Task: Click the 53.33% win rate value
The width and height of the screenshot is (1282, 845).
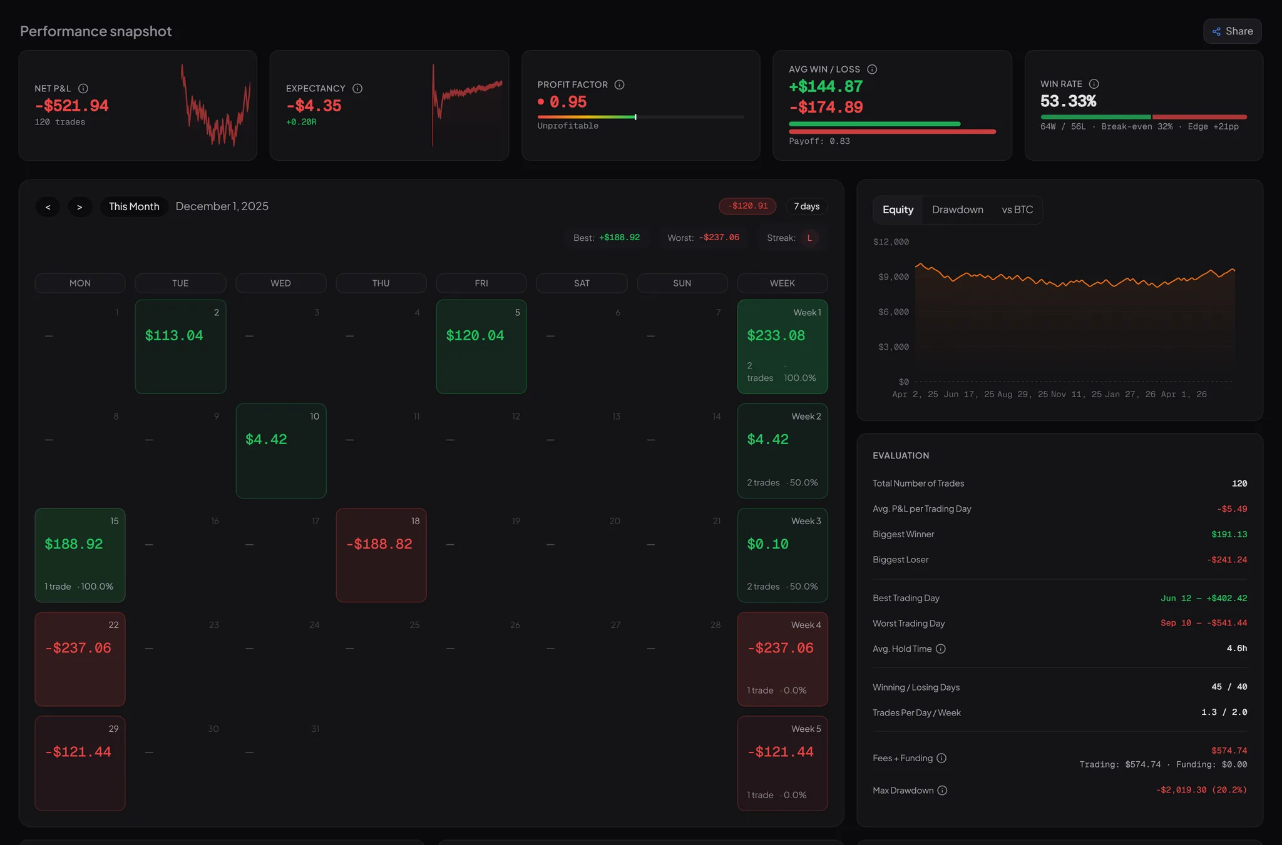Action: (1068, 101)
